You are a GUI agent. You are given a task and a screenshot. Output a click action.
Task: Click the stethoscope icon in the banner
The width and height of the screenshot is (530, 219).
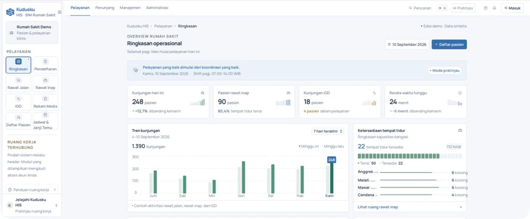135,70
